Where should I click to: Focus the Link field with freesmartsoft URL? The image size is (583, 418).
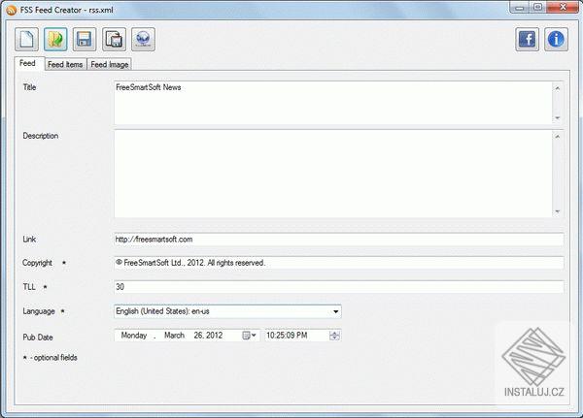339,240
